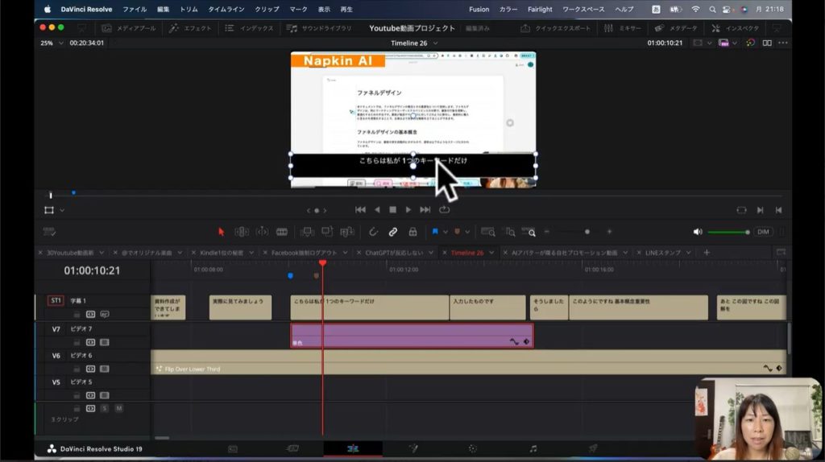Select the arrow Selection Mode tool

(x=222, y=232)
